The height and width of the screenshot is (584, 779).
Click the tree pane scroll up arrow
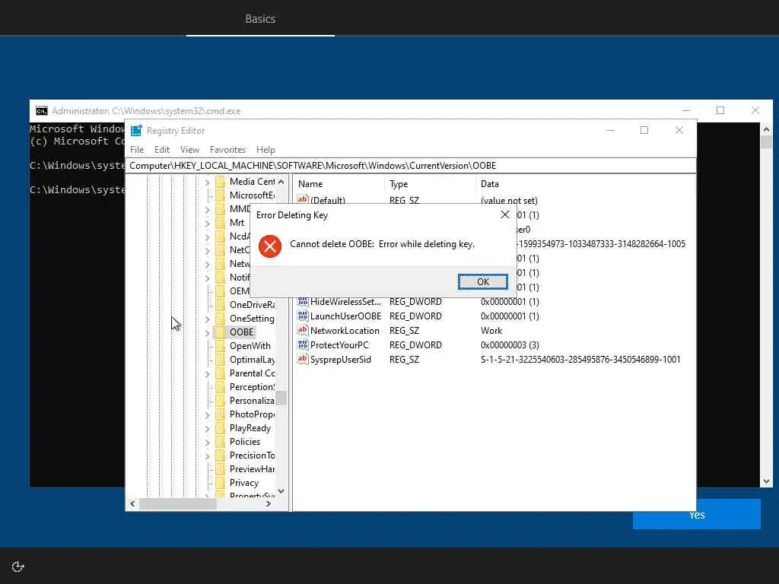pyautogui.click(x=281, y=182)
